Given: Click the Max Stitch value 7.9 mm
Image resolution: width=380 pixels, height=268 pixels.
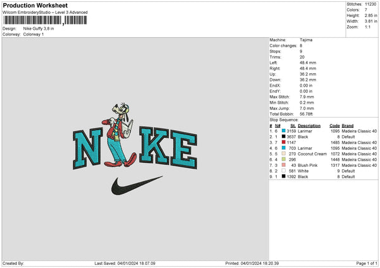Looking at the screenshot, I should 307,97.
